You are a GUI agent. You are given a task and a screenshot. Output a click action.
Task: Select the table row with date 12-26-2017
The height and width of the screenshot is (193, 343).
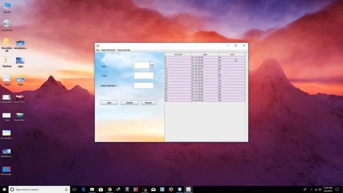tap(205, 69)
